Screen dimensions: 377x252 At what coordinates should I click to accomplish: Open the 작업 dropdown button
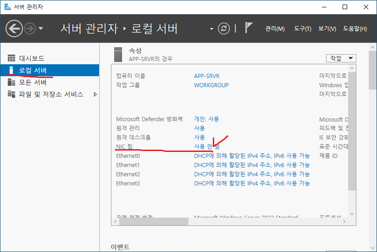341,58
